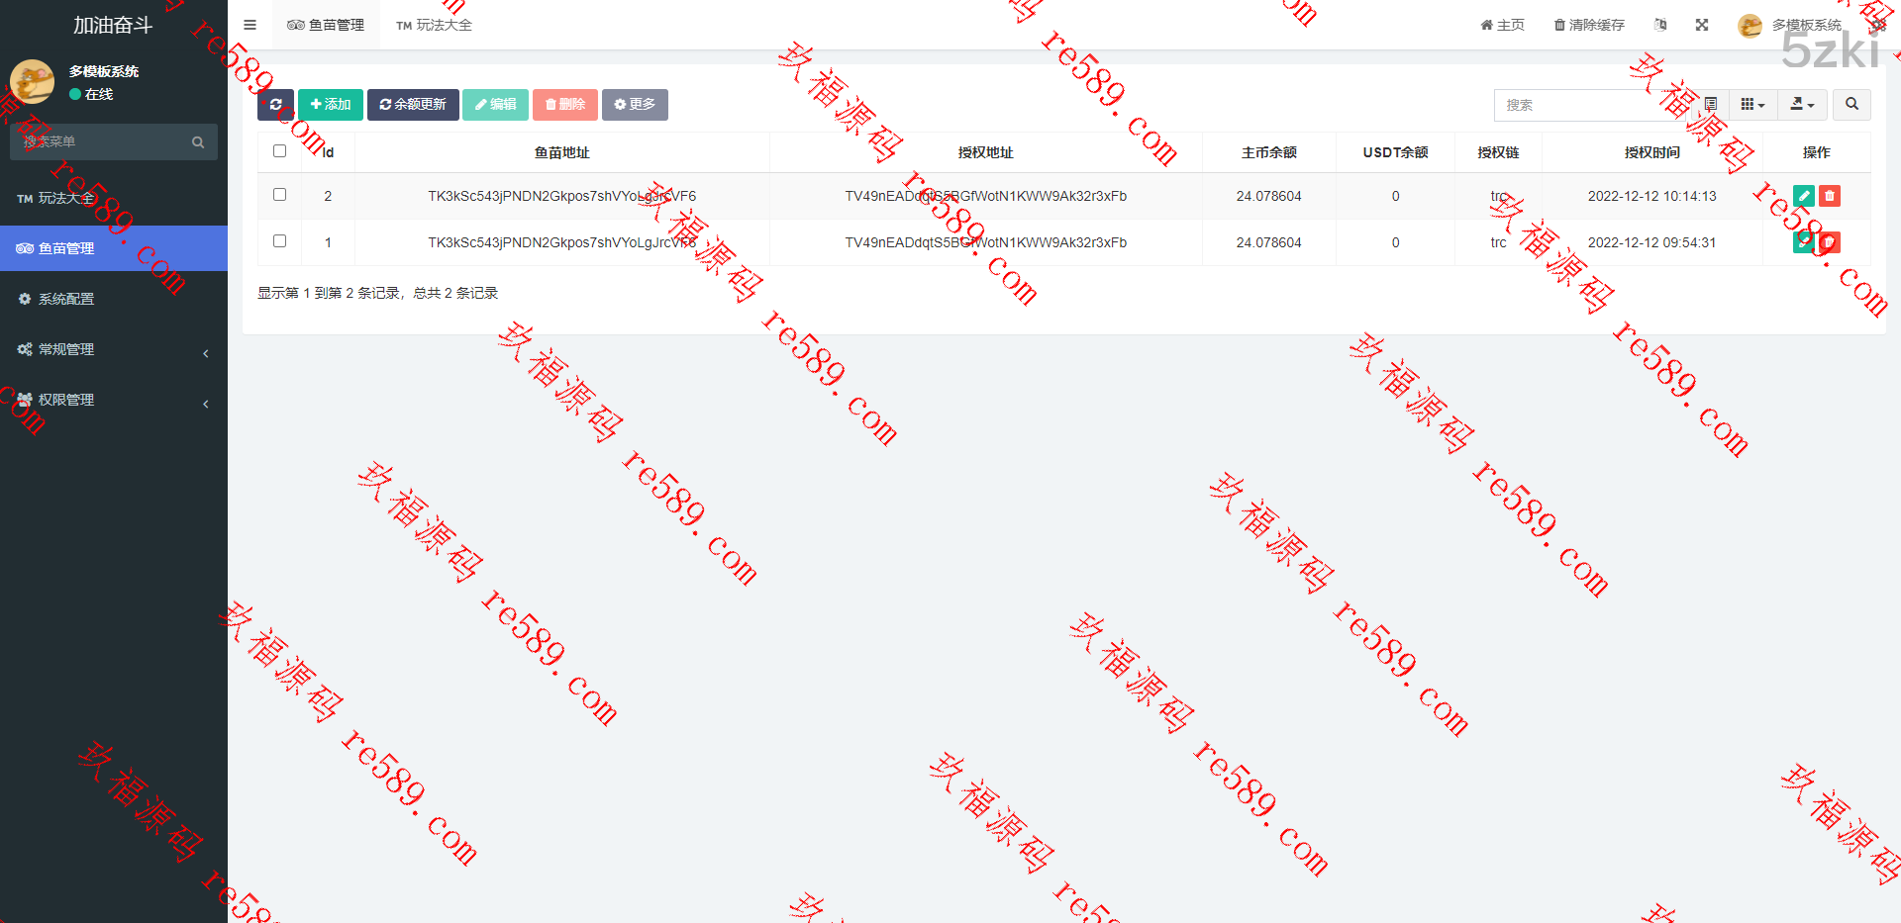
Task: Check the select-all checkbox in table header
Action: click(279, 151)
